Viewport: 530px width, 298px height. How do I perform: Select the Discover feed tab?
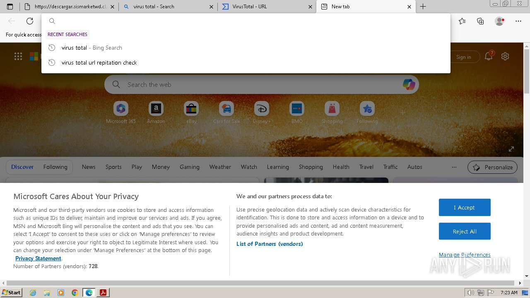click(x=22, y=167)
